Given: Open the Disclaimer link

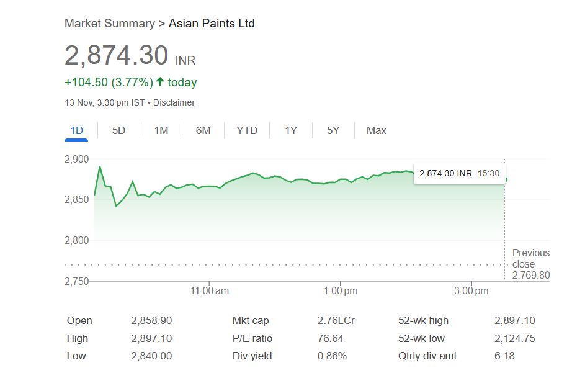Looking at the screenshot, I should pyautogui.click(x=174, y=102).
